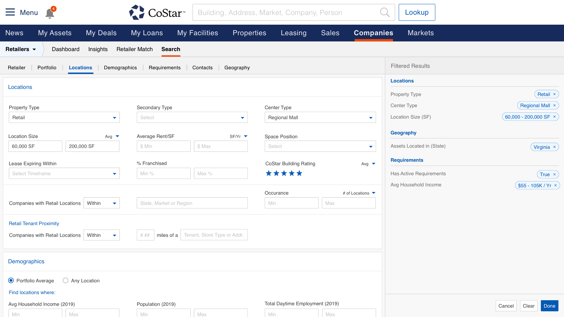This screenshot has height=317, width=564.
Task: Open the hamburger Menu icon
Action: 10,12
